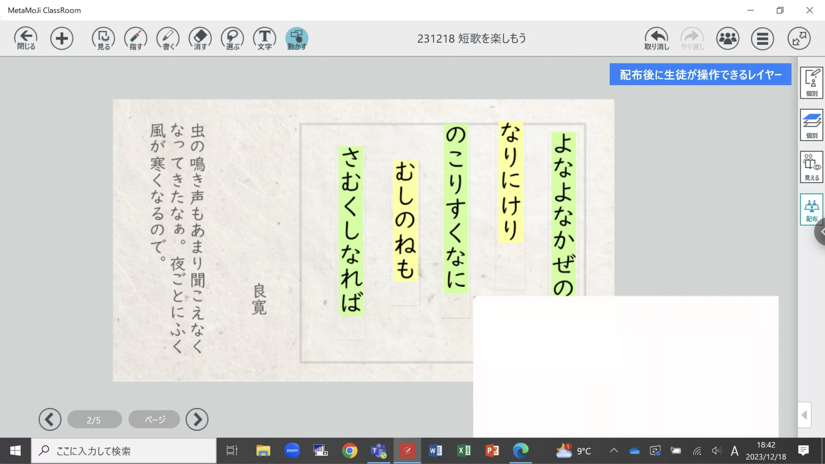The width and height of the screenshot is (825, 464).
Task: Open the hamburger menu
Action: [762, 38]
